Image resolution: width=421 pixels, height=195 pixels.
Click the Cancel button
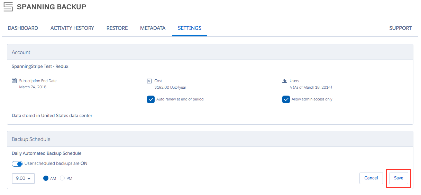371,178
